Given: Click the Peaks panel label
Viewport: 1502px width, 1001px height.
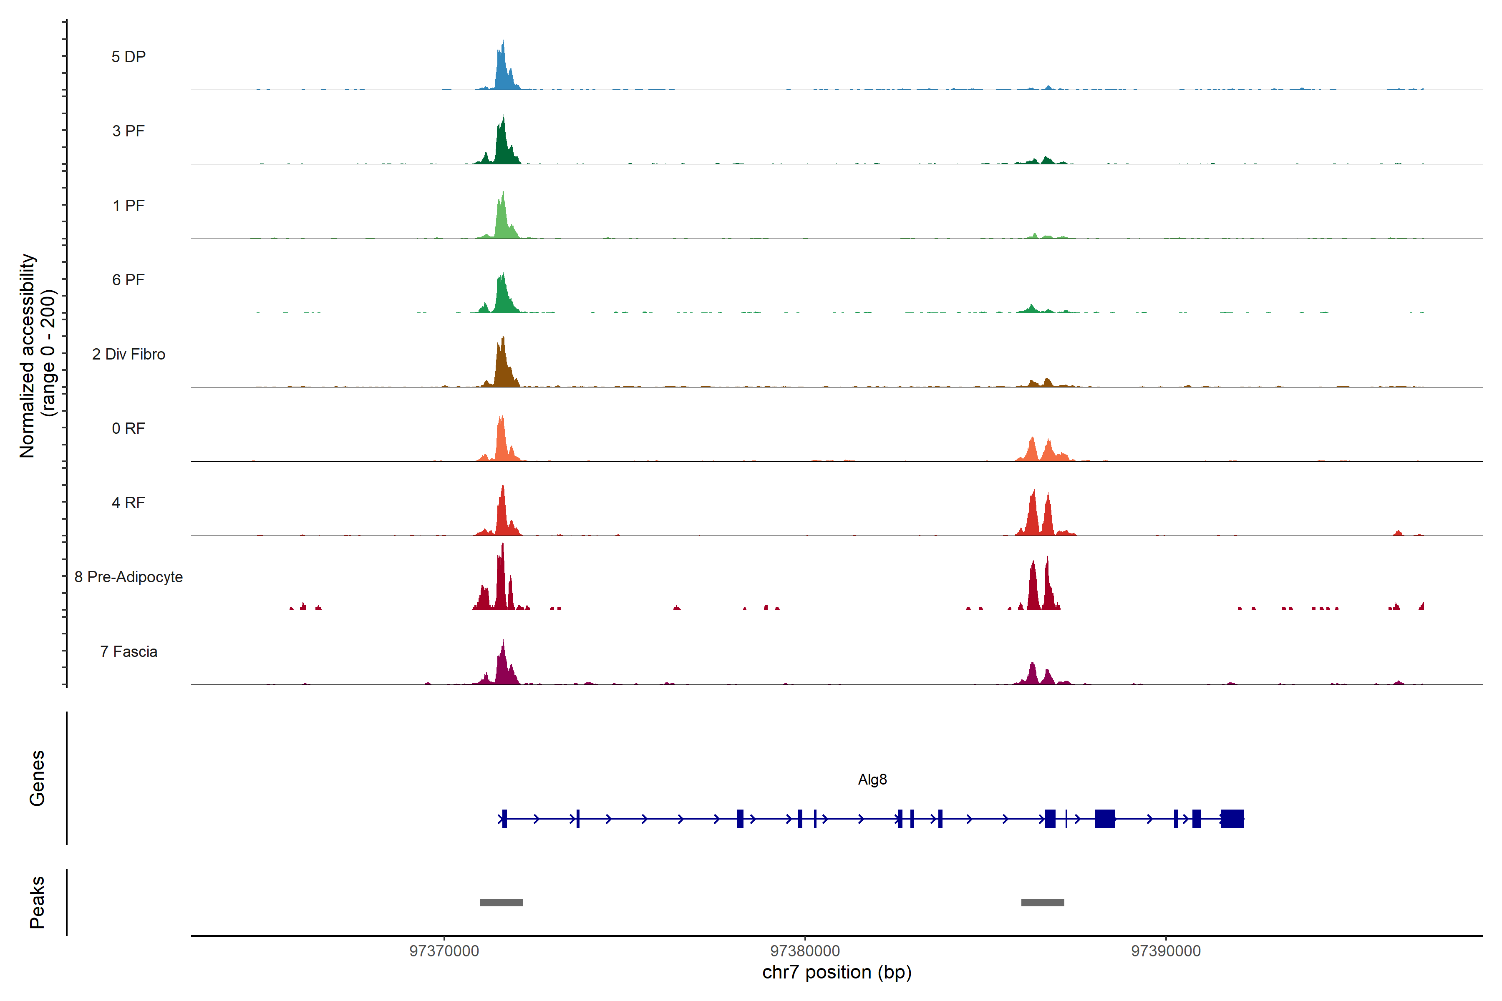Looking at the screenshot, I should 37,902.
